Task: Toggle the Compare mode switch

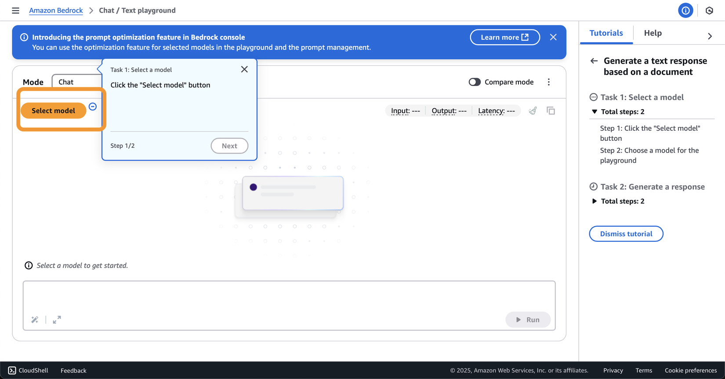Action: pos(475,82)
